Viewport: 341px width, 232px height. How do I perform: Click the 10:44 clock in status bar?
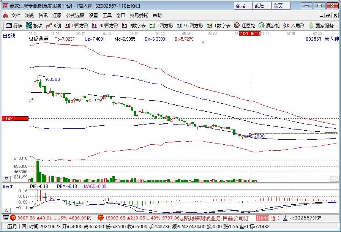(x=262, y=218)
